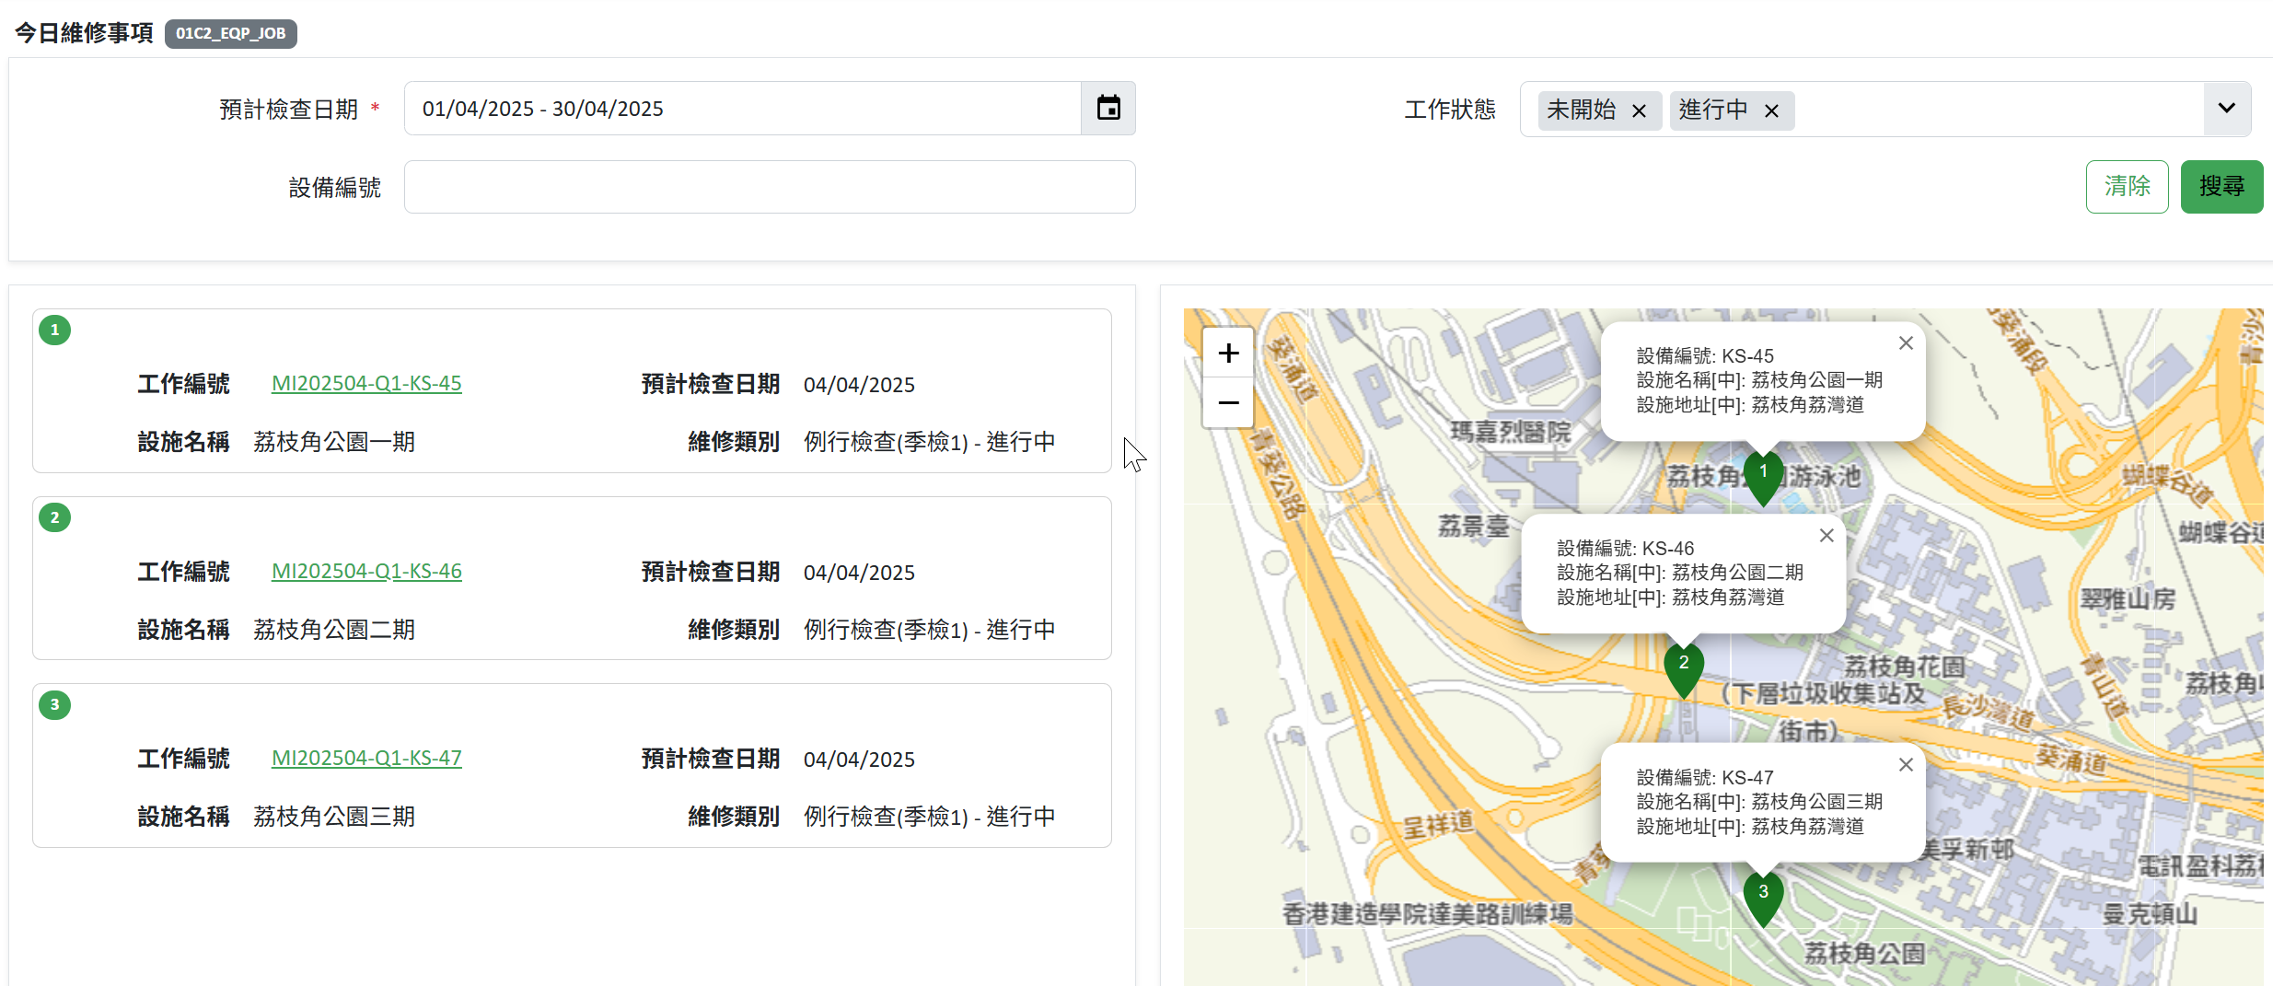The height and width of the screenshot is (986, 2273).
Task: Click the green badge 3 on third card
Action: [x=55, y=704]
